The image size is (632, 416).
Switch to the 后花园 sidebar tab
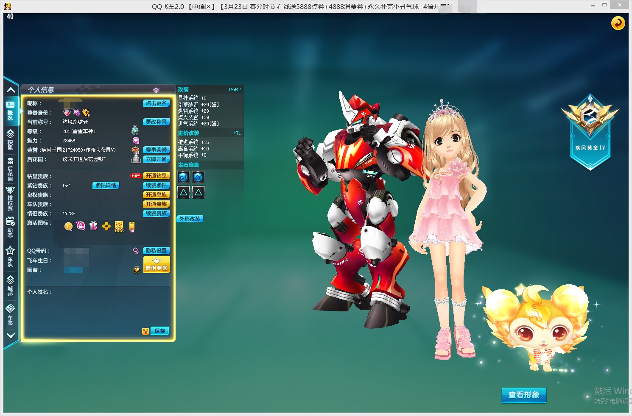(10, 169)
